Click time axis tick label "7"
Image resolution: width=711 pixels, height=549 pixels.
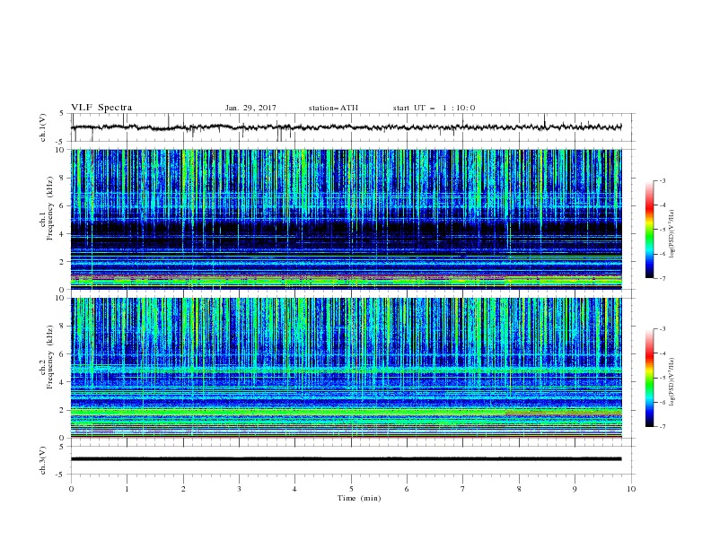coord(463,489)
